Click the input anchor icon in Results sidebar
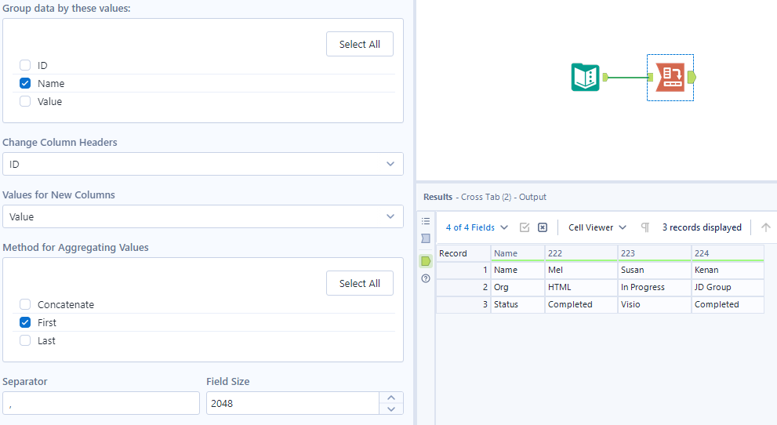The height and width of the screenshot is (425, 777). [x=426, y=238]
